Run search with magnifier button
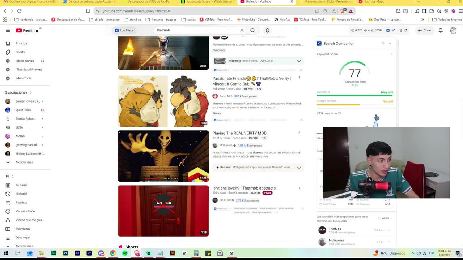The height and width of the screenshot is (260, 463). [x=252, y=30]
